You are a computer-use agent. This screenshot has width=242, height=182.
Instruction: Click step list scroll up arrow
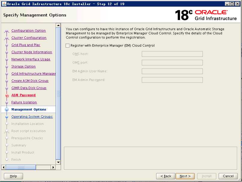pos(58,25)
